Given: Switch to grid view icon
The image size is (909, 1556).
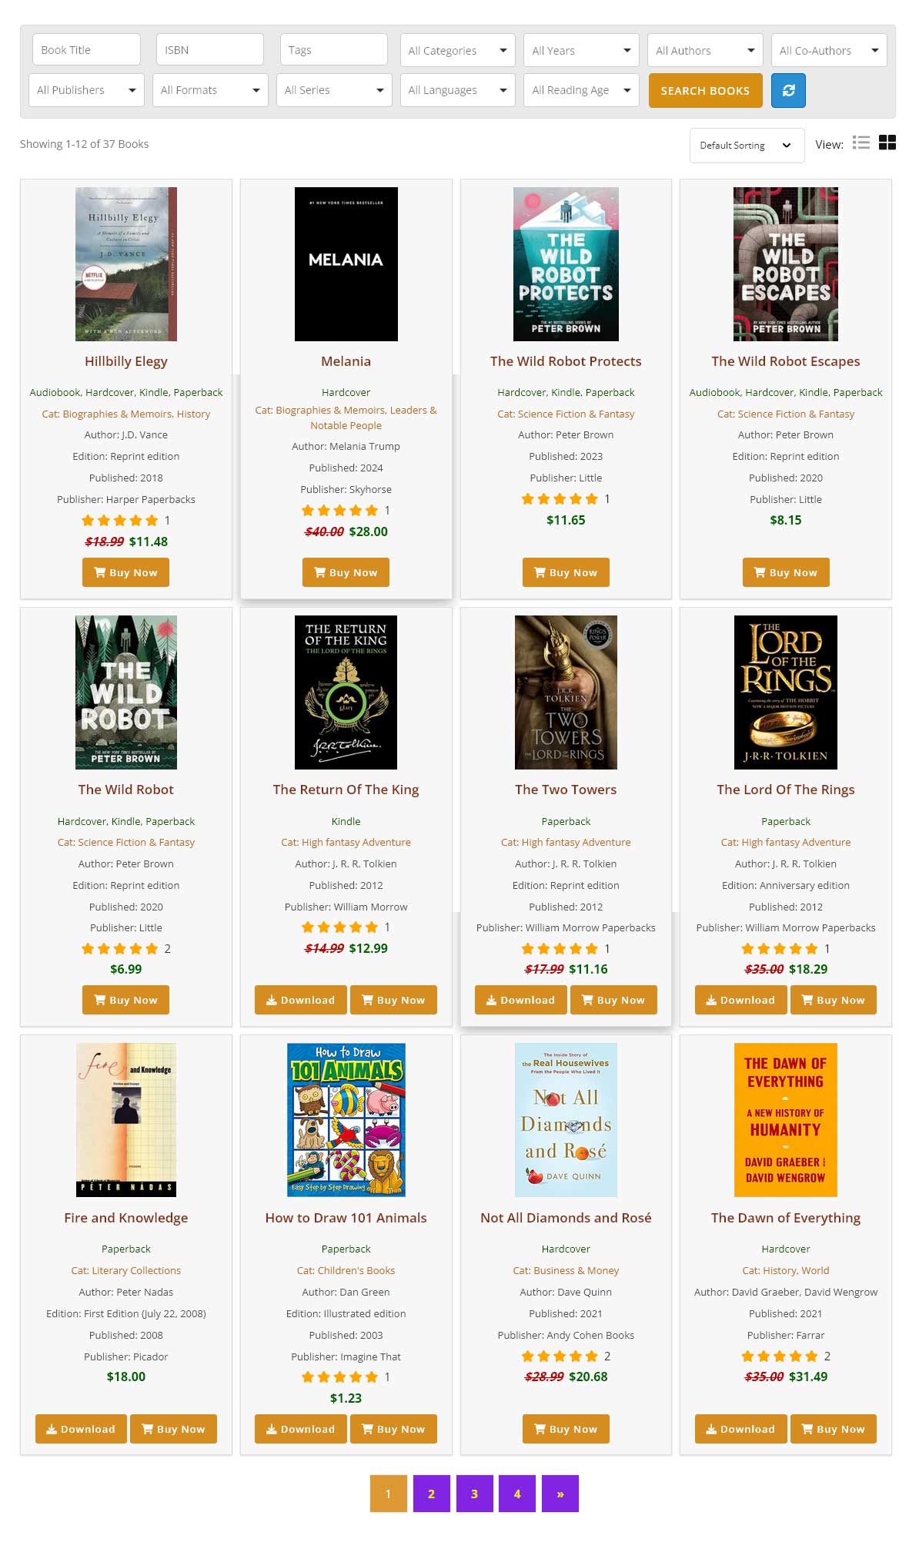Looking at the screenshot, I should [887, 143].
